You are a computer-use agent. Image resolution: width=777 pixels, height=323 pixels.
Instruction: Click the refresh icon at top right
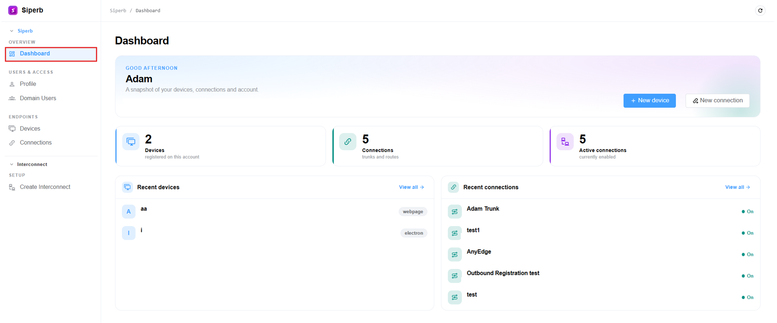pyautogui.click(x=760, y=10)
